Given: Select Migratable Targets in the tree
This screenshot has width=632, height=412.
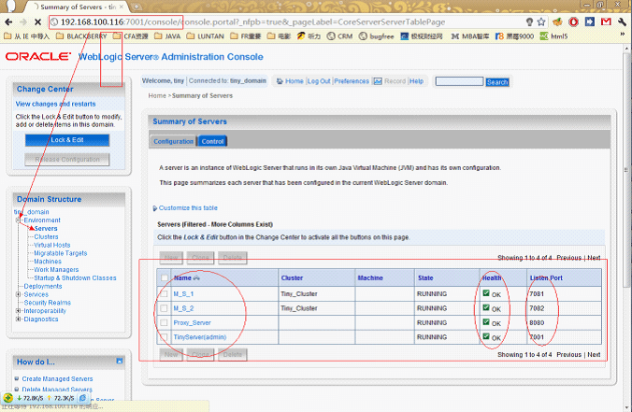Looking at the screenshot, I should click(61, 253).
